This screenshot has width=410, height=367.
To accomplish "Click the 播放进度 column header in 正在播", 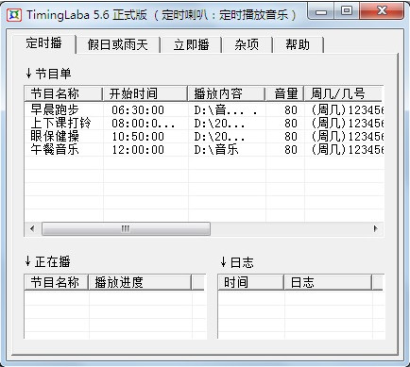I will pos(140,282).
